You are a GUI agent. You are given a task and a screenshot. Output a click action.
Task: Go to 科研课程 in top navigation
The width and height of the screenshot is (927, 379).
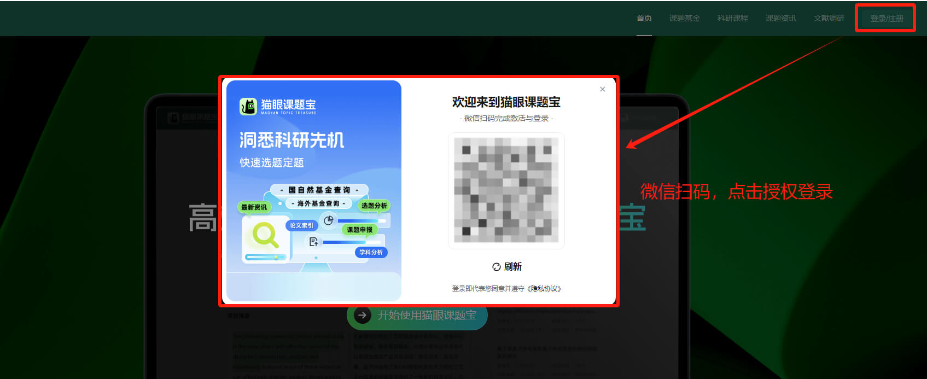click(x=732, y=18)
